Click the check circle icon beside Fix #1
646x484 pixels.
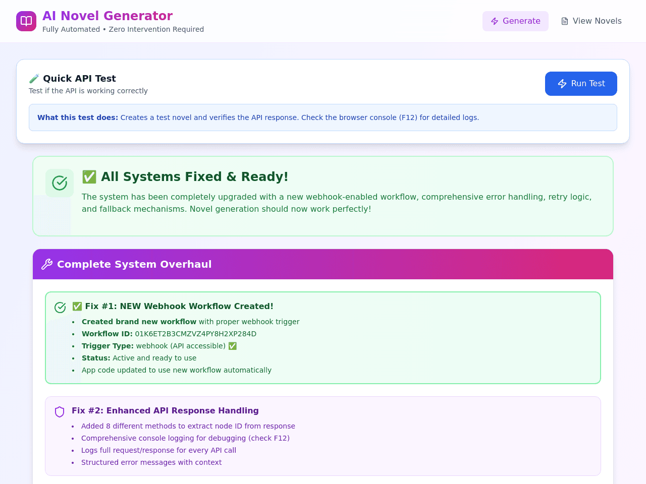pos(60,307)
